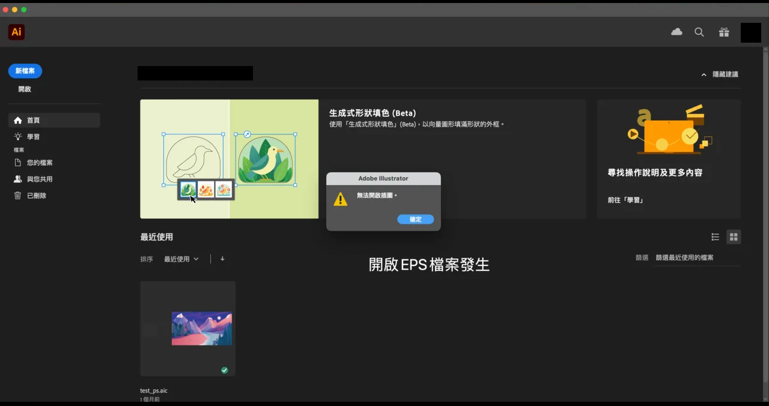This screenshot has width=769, height=406.
Task: Click the 開啟 button
Action: [x=25, y=89]
